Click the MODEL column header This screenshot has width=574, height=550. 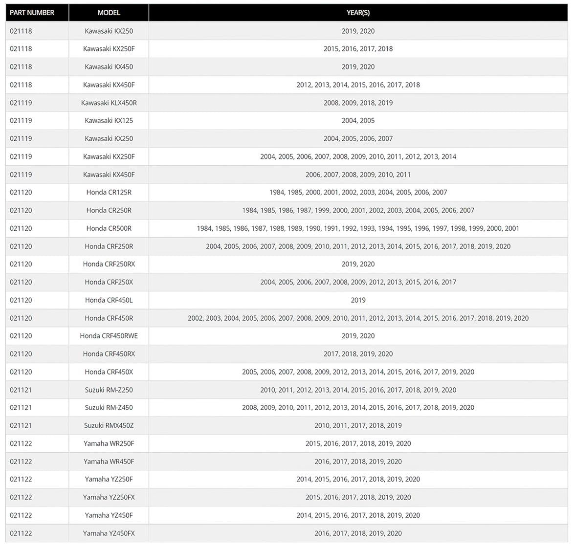[109, 13]
